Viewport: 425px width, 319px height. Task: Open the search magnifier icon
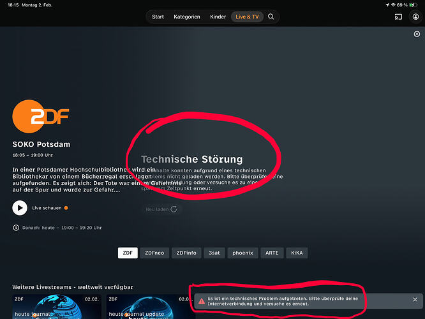click(x=271, y=17)
